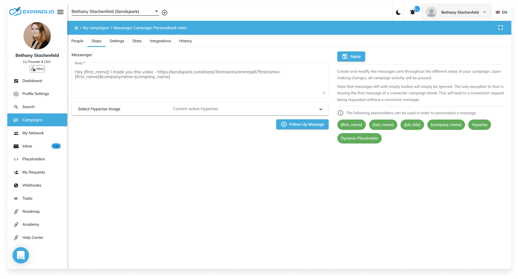The height and width of the screenshot is (279, 518).
Task: Click the plus icon to add an account
Action: (x=165, y=12)
